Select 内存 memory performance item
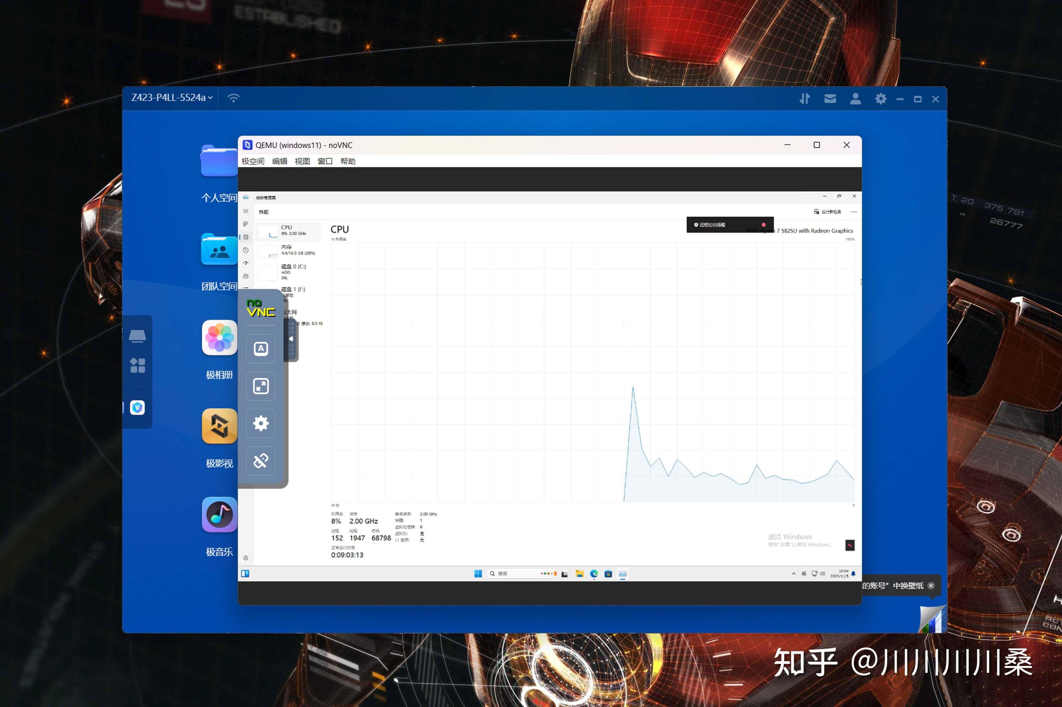This screenshot has height=707, width=1062. pos(289,250)
